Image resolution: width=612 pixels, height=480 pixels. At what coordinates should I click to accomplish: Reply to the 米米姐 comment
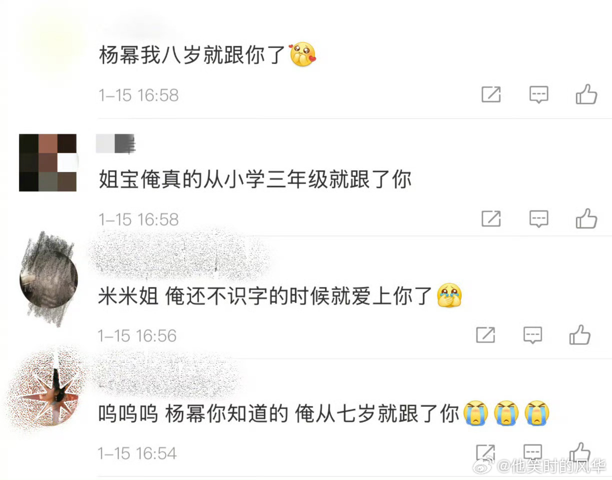click(533, 334)
